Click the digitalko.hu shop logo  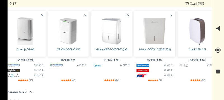point(13,70)
